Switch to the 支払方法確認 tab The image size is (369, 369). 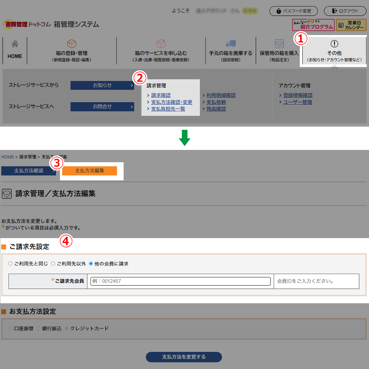tap(29, 171)
